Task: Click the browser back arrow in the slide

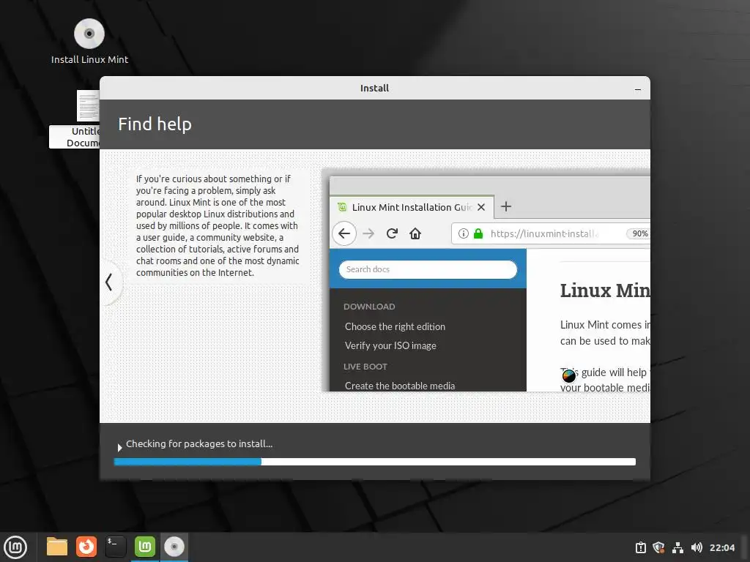Action: coord(344,233)
